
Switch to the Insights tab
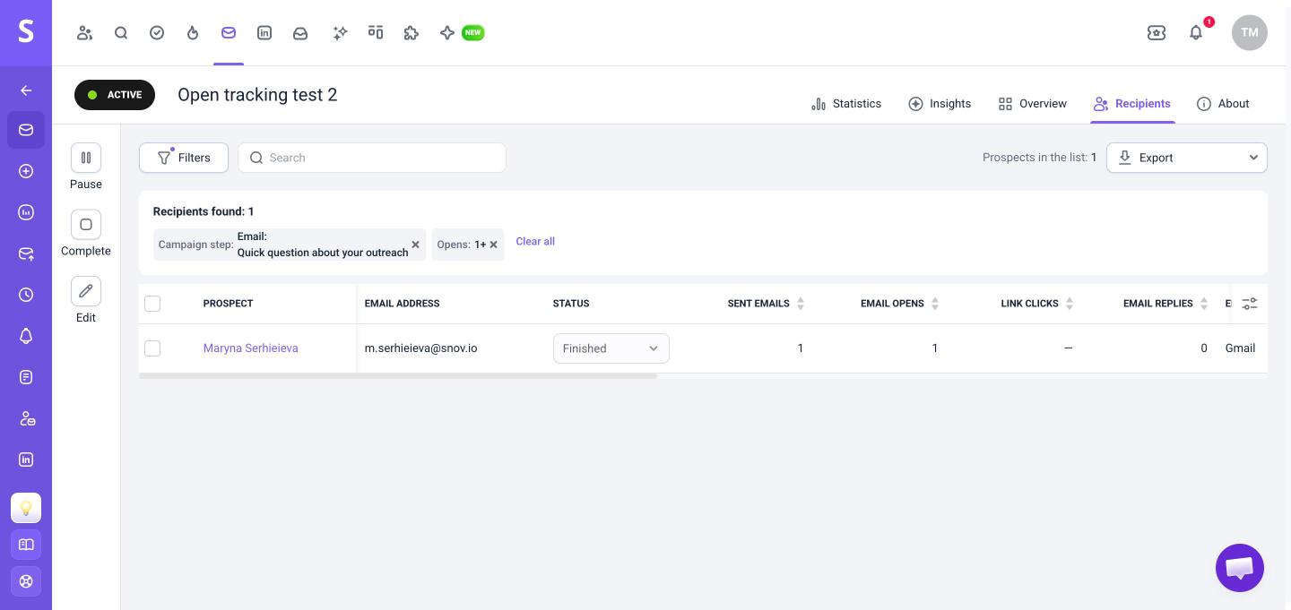(x=940, y=104)
